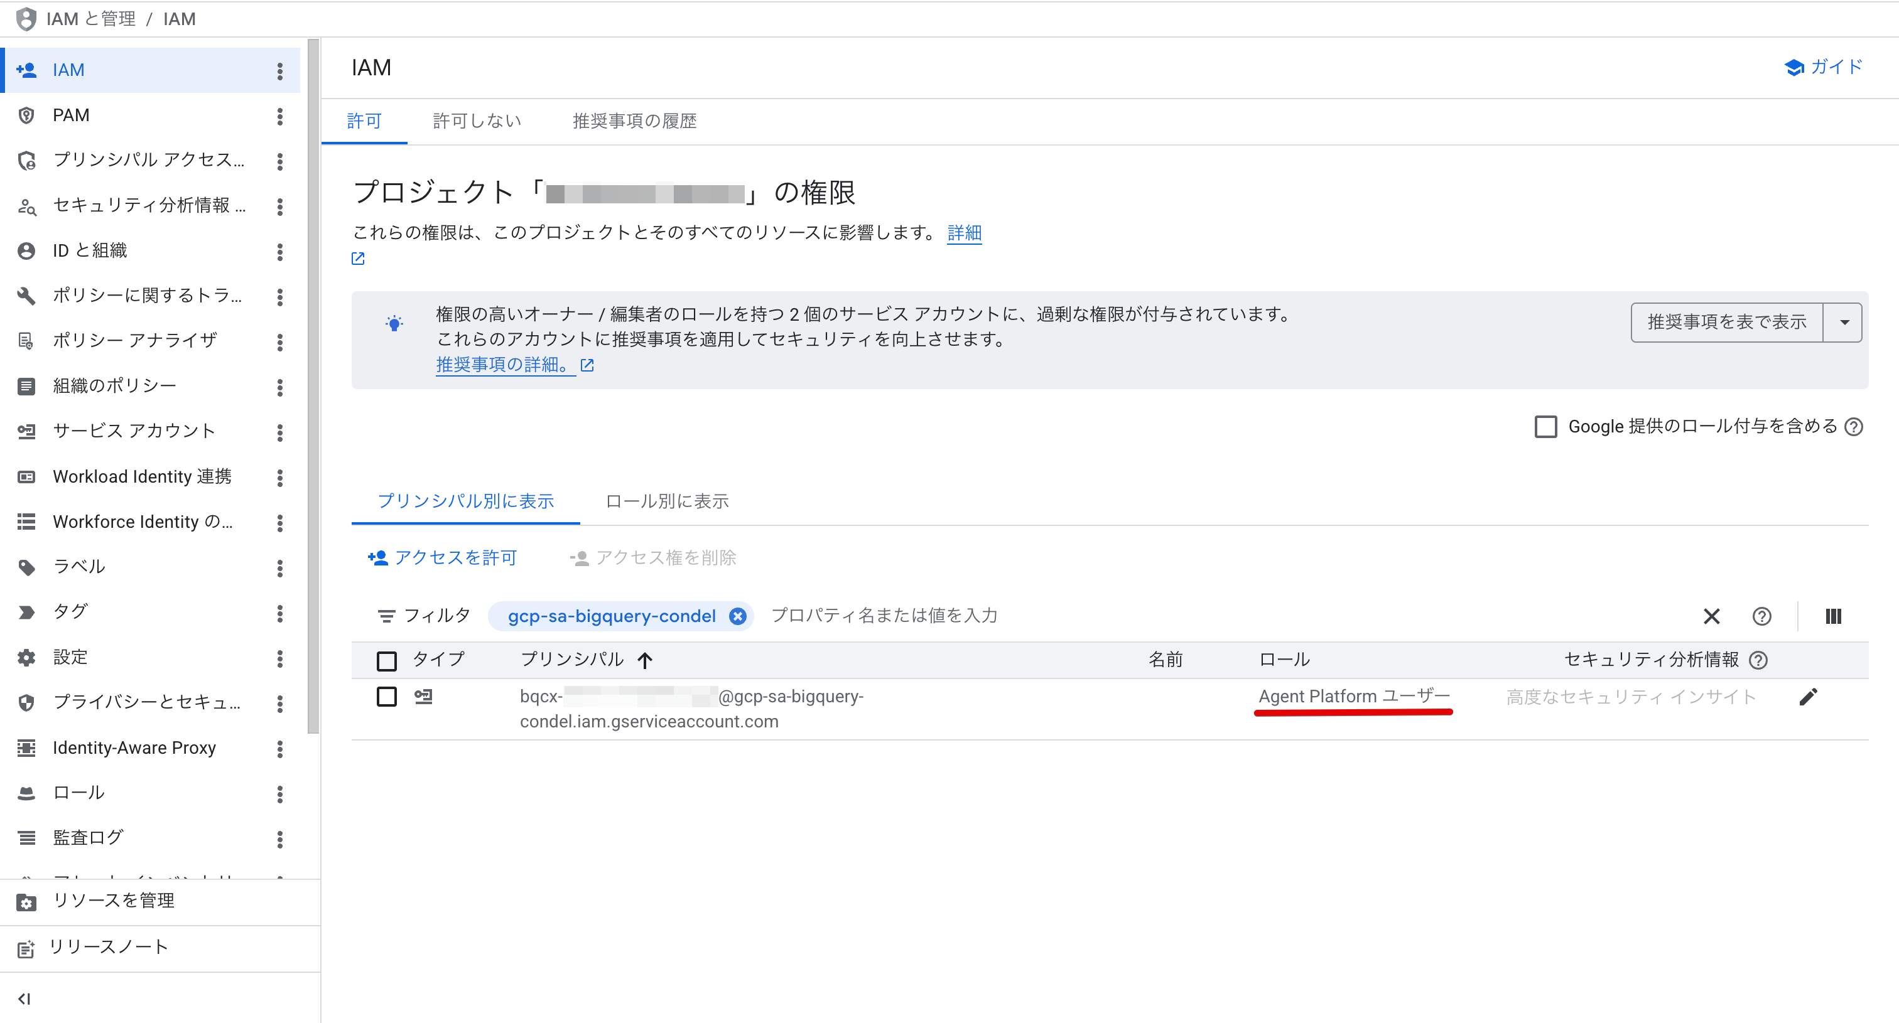Open more options for Identity-Aware Proxy
The height and width of the screenshot is (1023, 1899).
pos(280,749)
